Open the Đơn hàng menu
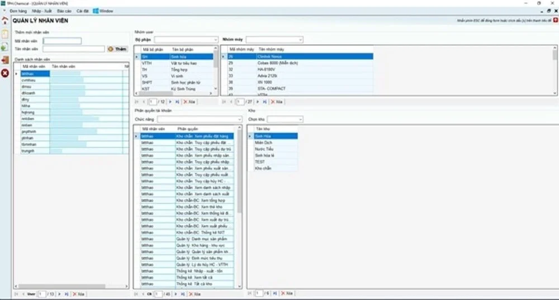 pyautogui.click(x=18, y=11)
